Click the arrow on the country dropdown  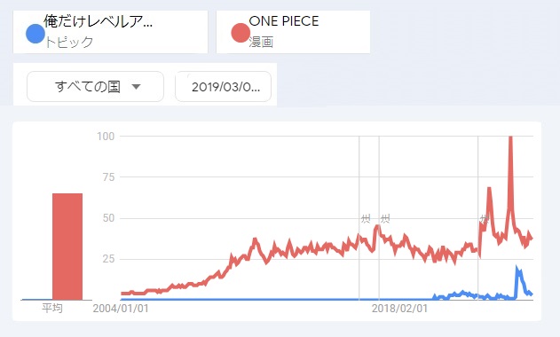tap(136, 86)
